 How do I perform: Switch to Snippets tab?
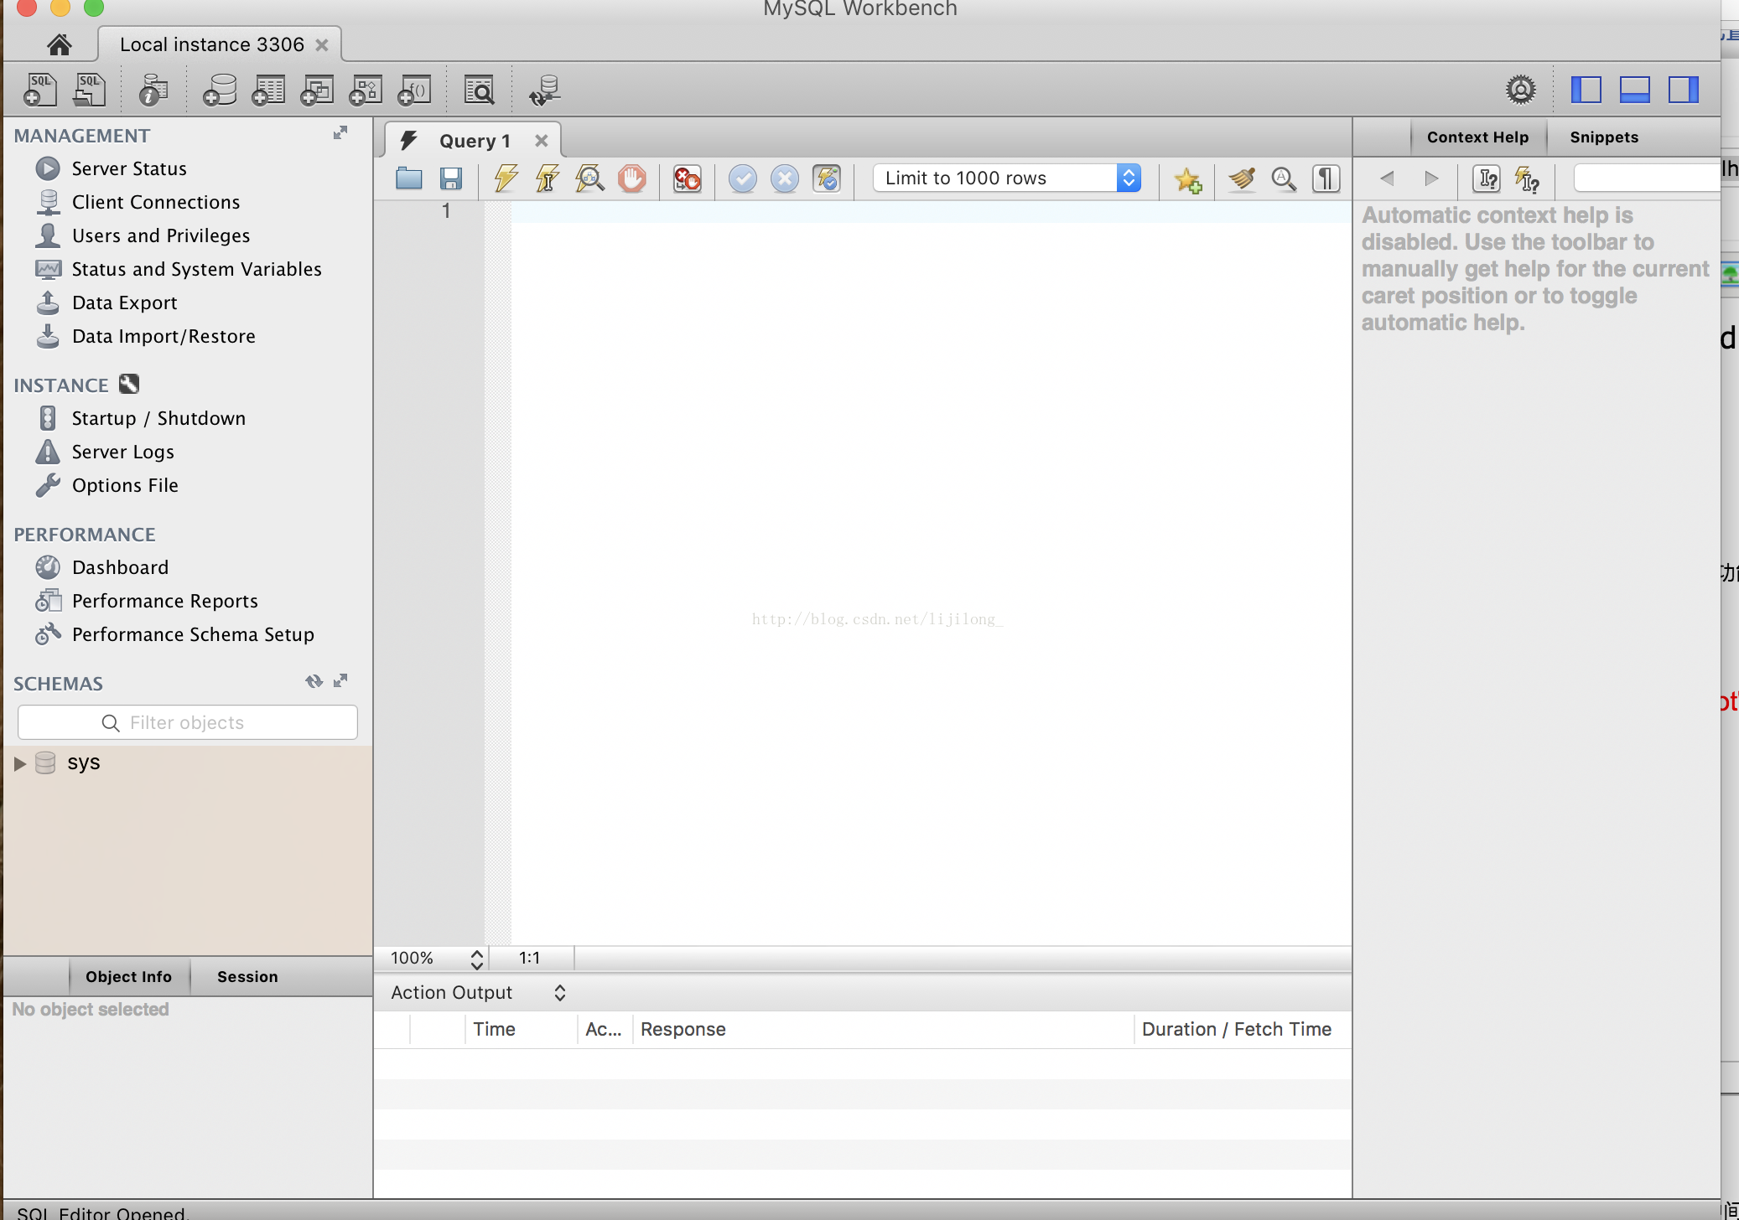pyautogui.click(x=1604, y=137)
